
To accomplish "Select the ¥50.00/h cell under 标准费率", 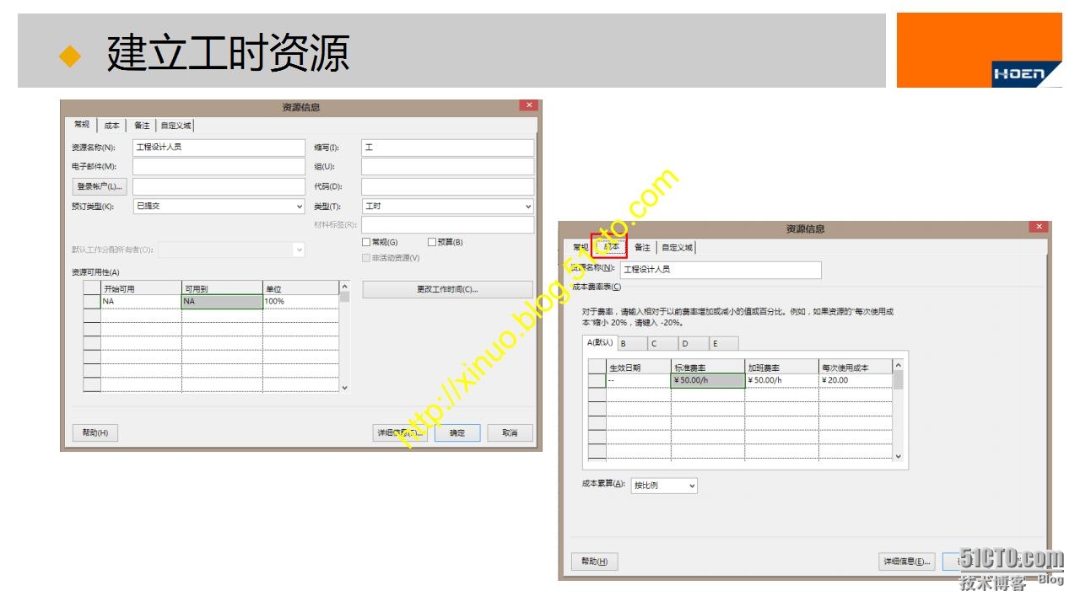I will pos(708,380).
